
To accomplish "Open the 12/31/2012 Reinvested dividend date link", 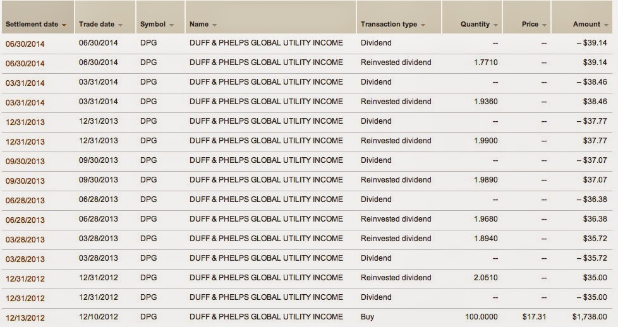I will point(25,278).
